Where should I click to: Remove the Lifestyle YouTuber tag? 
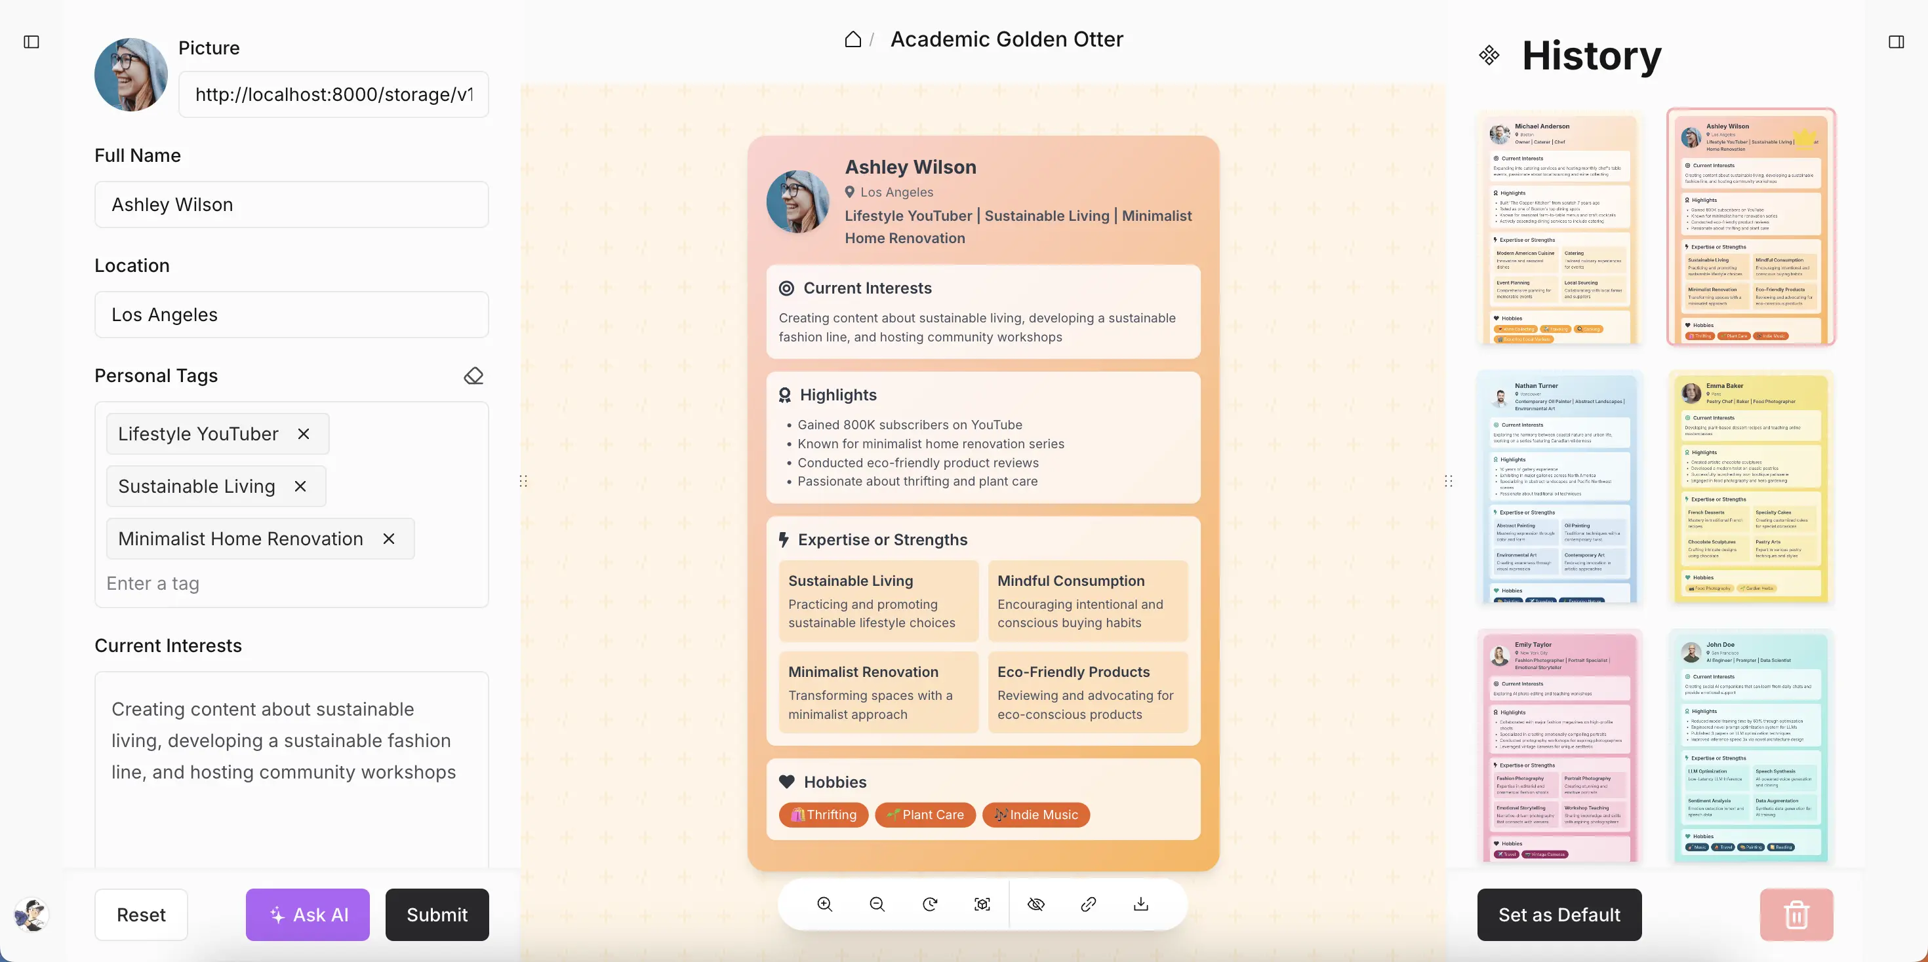(304, 434)
